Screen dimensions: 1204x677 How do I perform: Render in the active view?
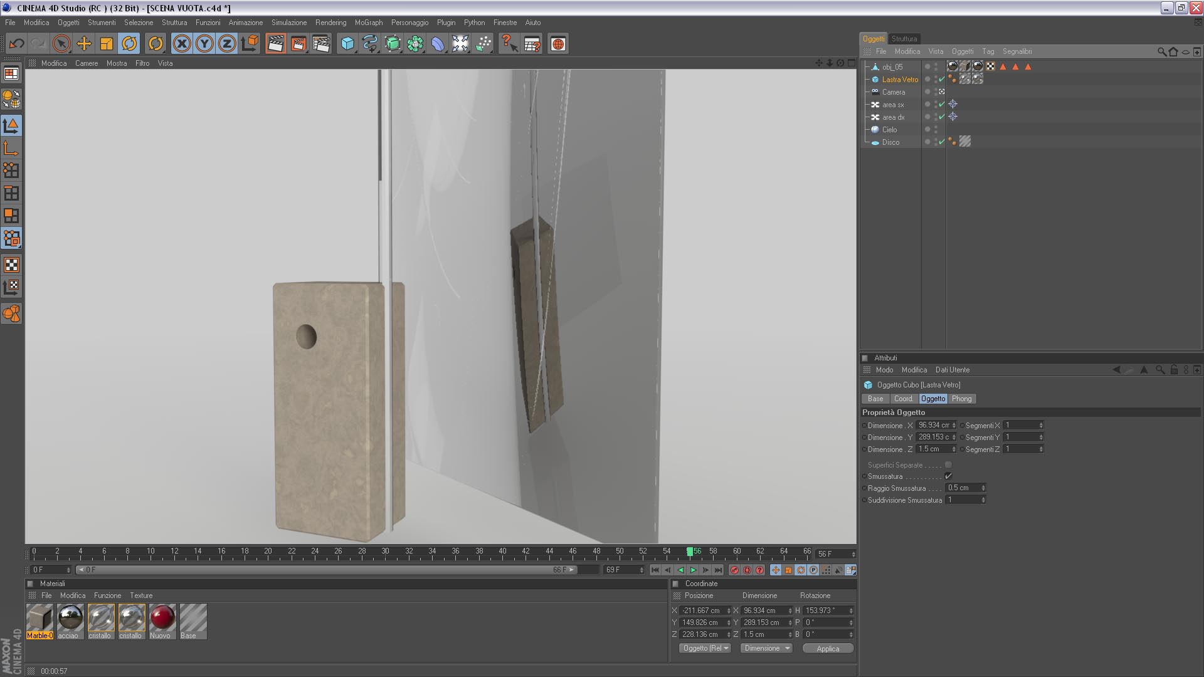[x=275, y=44]
